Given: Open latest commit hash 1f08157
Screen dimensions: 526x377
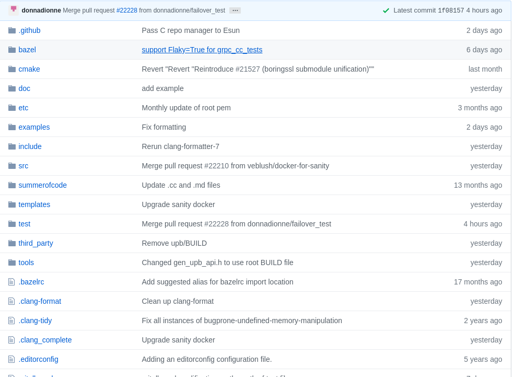Looking at the screenshot, I should point(451,10).
